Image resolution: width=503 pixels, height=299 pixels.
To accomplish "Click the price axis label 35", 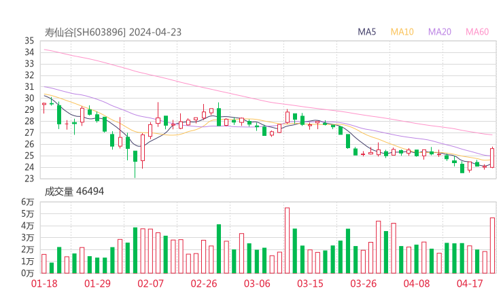I will click(29, 41).
